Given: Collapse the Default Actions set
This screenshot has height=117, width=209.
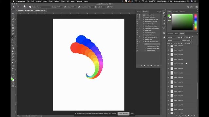Looking at the screenshot, I should pyautogui.click(x=142, y=15).
